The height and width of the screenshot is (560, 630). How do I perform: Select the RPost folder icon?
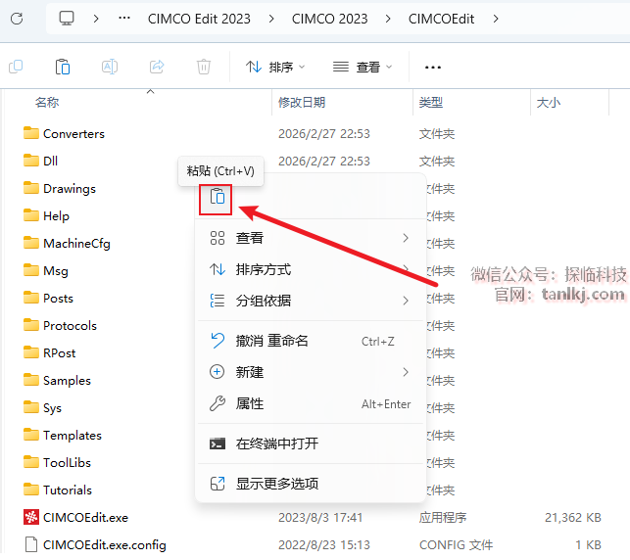tap(31, 352)
